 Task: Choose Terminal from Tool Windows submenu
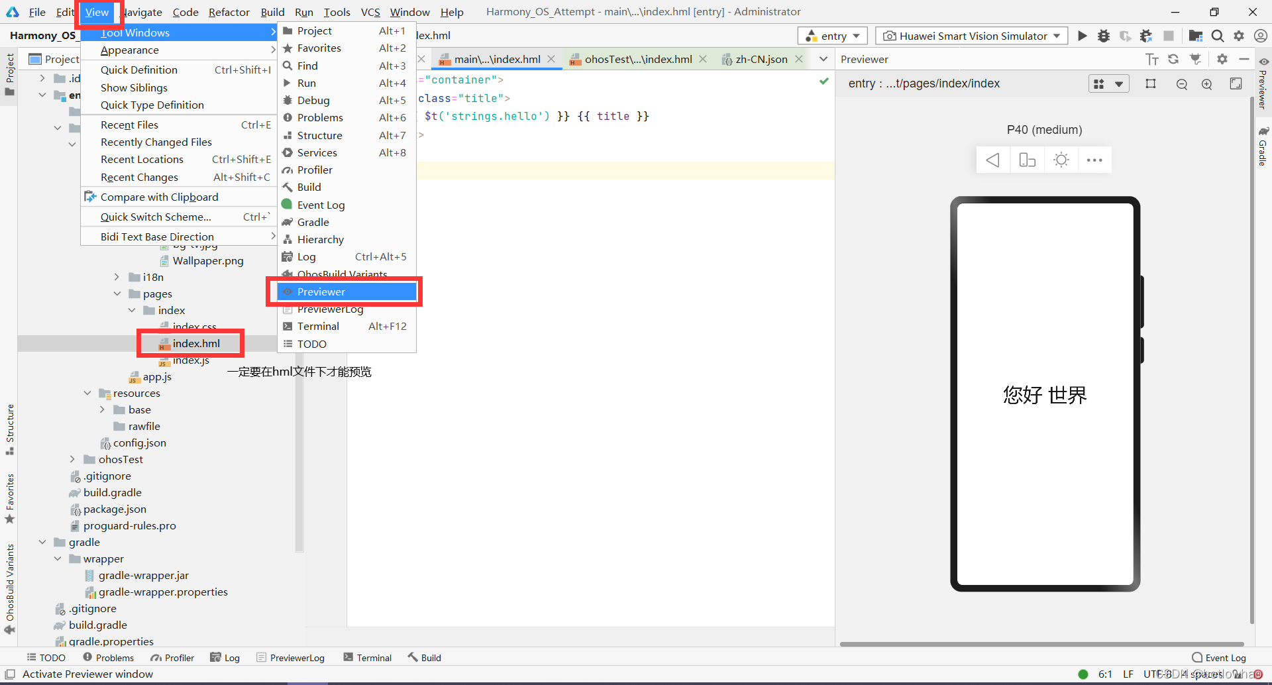point(346,327)
